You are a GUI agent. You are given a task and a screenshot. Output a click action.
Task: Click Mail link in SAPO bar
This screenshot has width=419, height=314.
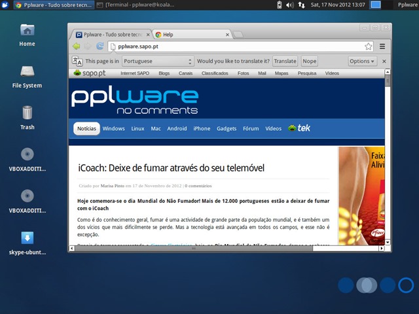(262, 73)
